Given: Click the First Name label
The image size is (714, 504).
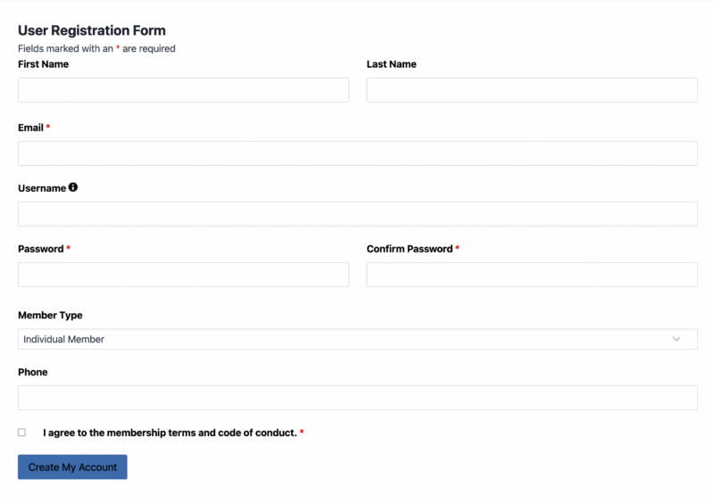Looking at the screenshot, I should point(43,64).
